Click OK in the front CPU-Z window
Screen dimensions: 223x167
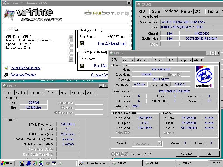tap(209, 154)
